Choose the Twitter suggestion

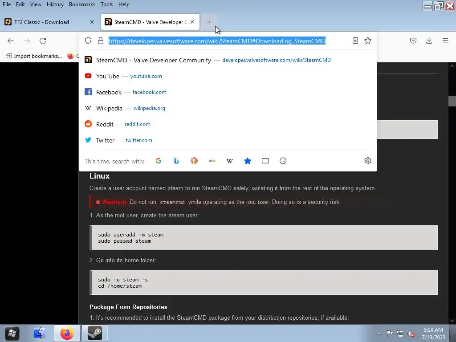[228, 140]
